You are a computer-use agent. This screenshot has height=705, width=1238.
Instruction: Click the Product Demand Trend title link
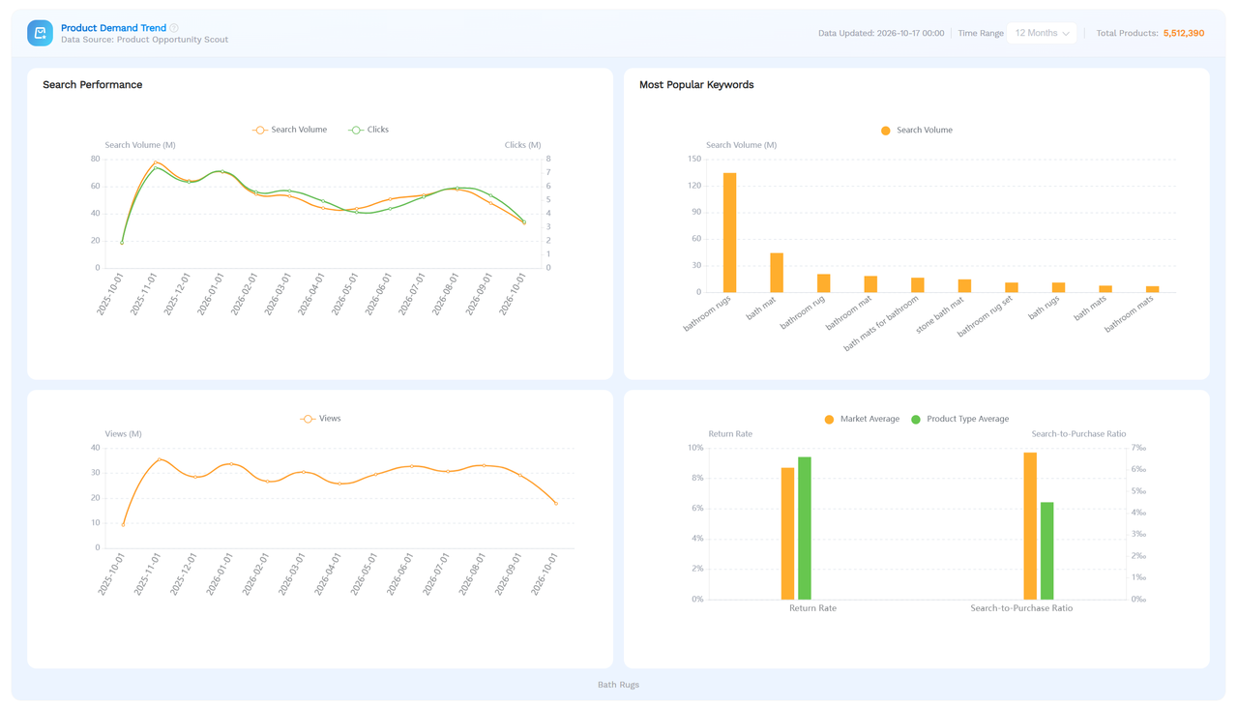pos(113,28)
